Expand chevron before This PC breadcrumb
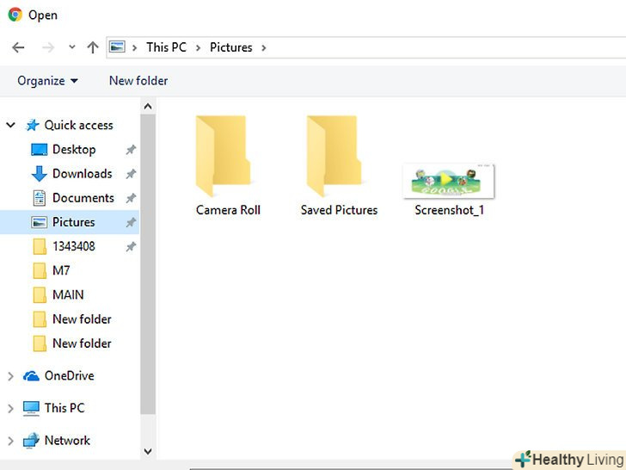This screenshot has height=470, width=626. coord(134,48)
